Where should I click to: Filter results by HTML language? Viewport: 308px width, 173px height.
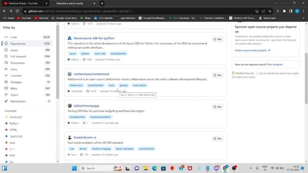(13, 130)
